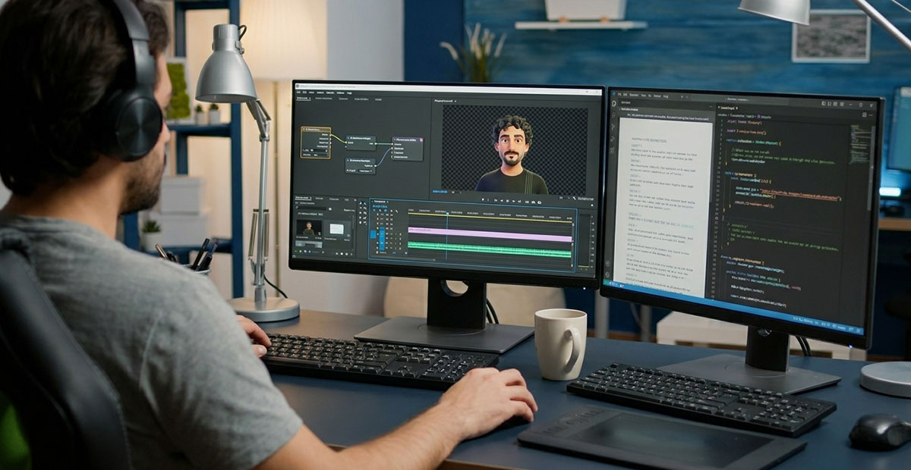Select the node with the red corner icon
Viewport: 911px width, 470px height.
(408, 149)
